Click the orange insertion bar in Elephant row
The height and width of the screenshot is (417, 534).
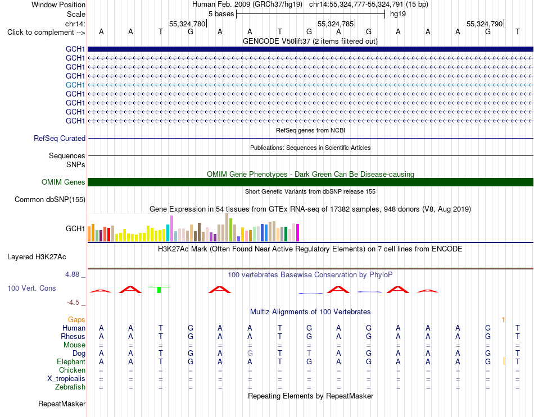click(504, 361)
